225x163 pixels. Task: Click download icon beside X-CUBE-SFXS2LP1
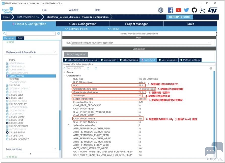(7, 126)
